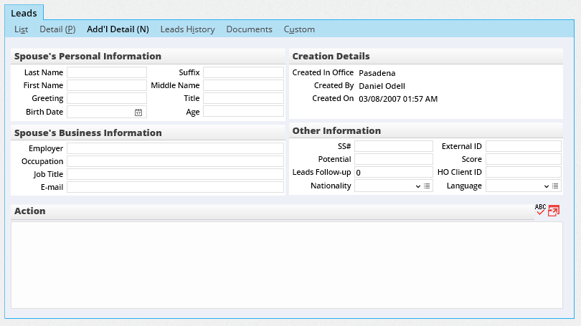
Task: Open Action box in pop-out editor
Action: [x=553, y=211]
